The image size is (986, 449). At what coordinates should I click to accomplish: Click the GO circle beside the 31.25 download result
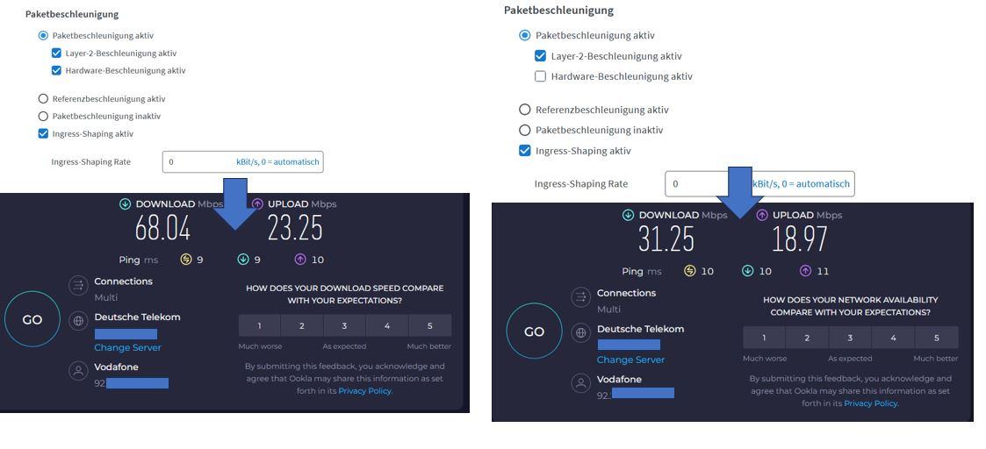point(534,331)
